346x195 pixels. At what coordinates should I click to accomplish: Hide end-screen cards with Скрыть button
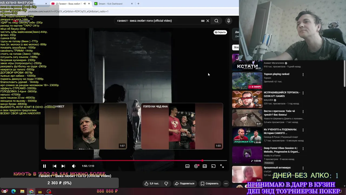tap(220, 32)
